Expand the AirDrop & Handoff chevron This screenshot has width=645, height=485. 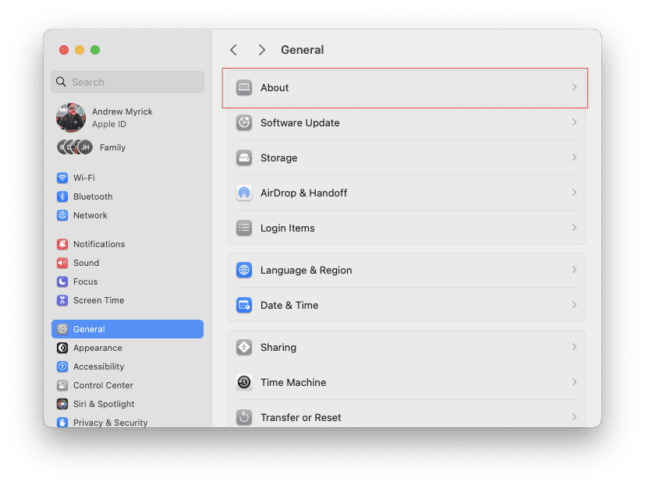point(574,193)
